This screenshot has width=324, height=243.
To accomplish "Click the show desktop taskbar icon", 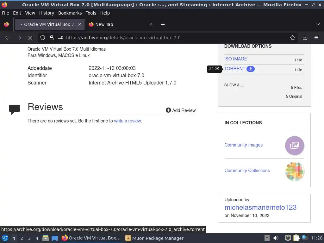I will pyautogui.click(x=54, y=238).
